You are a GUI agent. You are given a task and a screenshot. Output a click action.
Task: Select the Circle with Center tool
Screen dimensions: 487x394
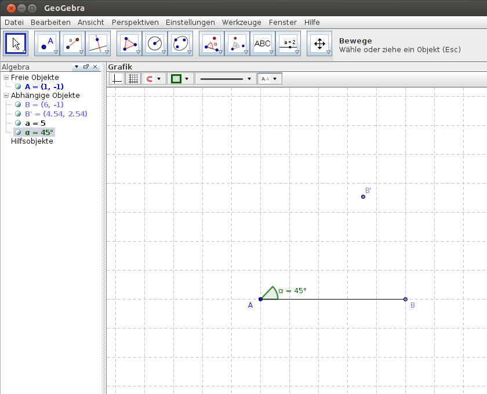click(x=155, y=43)
